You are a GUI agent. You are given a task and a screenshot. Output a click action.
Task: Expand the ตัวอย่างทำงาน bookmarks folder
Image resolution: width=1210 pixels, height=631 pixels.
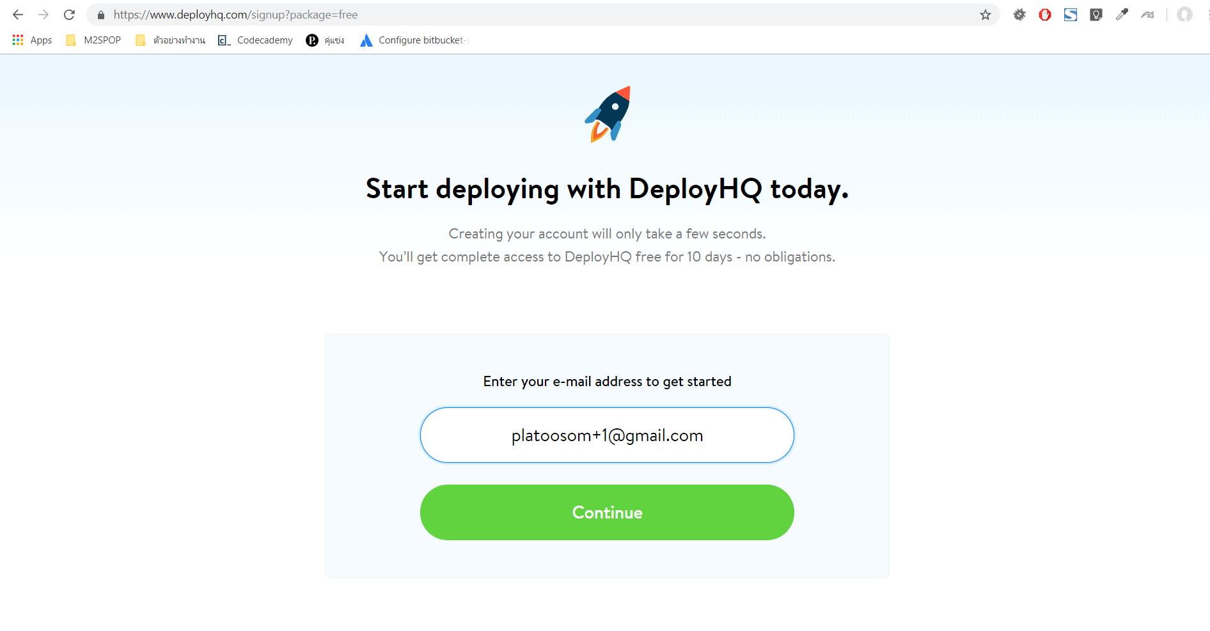coord(169,40)
